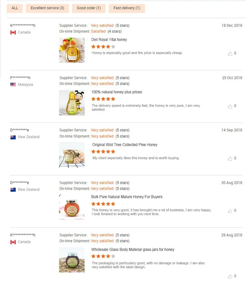The width and height of the screenshot is (246, 281).
Task: Open 100% natural honey plus prices link
Action: point(116,92)
